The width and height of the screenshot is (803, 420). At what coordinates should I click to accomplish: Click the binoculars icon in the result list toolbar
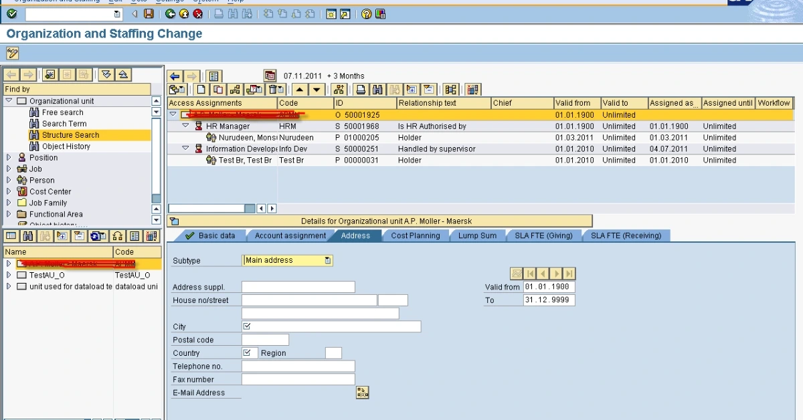pyautogui.click(x=28, y=236)
